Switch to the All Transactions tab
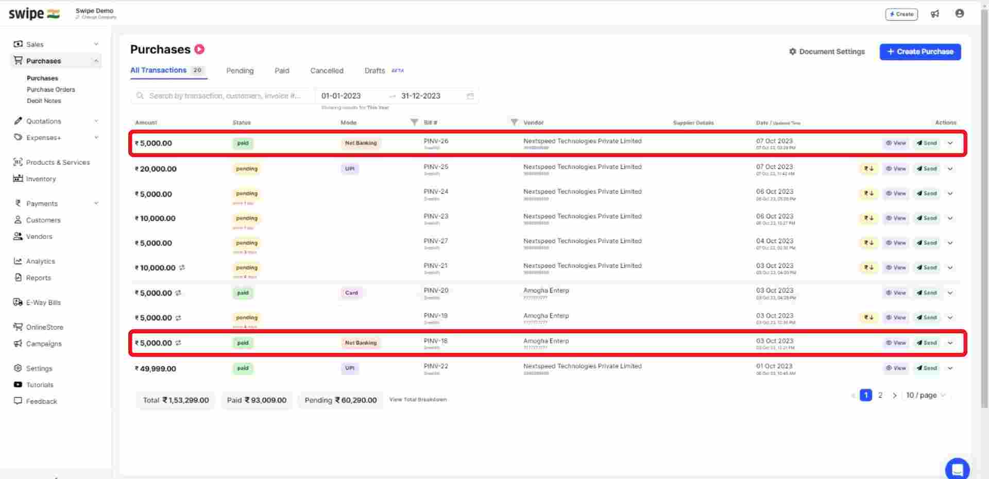989x479 pixels. [x=168, y=71]
